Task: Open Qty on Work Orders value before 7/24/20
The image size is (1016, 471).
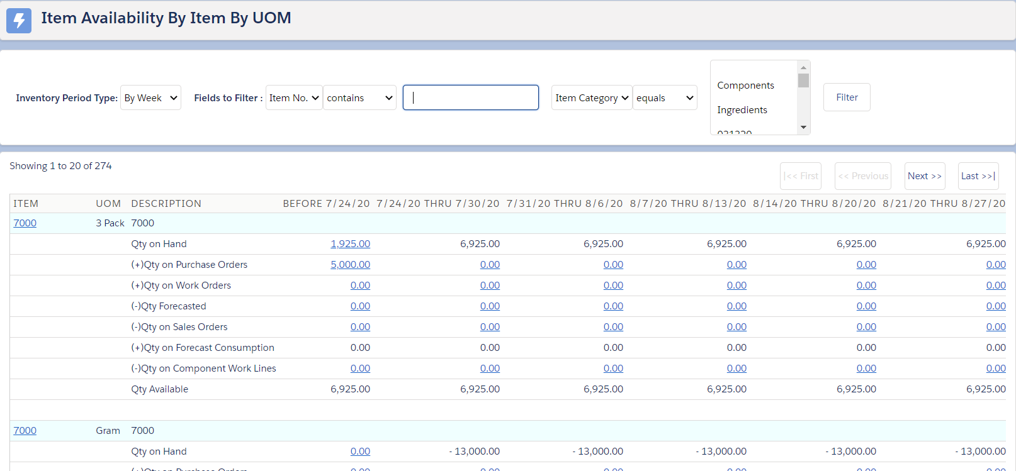Action: click(360, 285)
